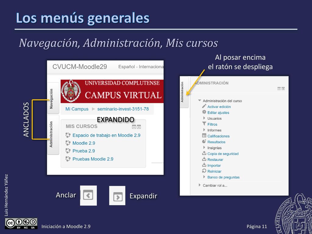The image size is (312, 234).
Task: Click the Iniciación a Moodle 2.9 footer text
Action: click(x=66, y=226)
